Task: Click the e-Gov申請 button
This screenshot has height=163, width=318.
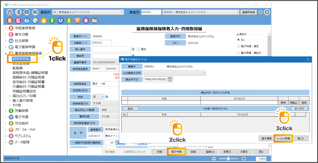Action: coord(283,138)
